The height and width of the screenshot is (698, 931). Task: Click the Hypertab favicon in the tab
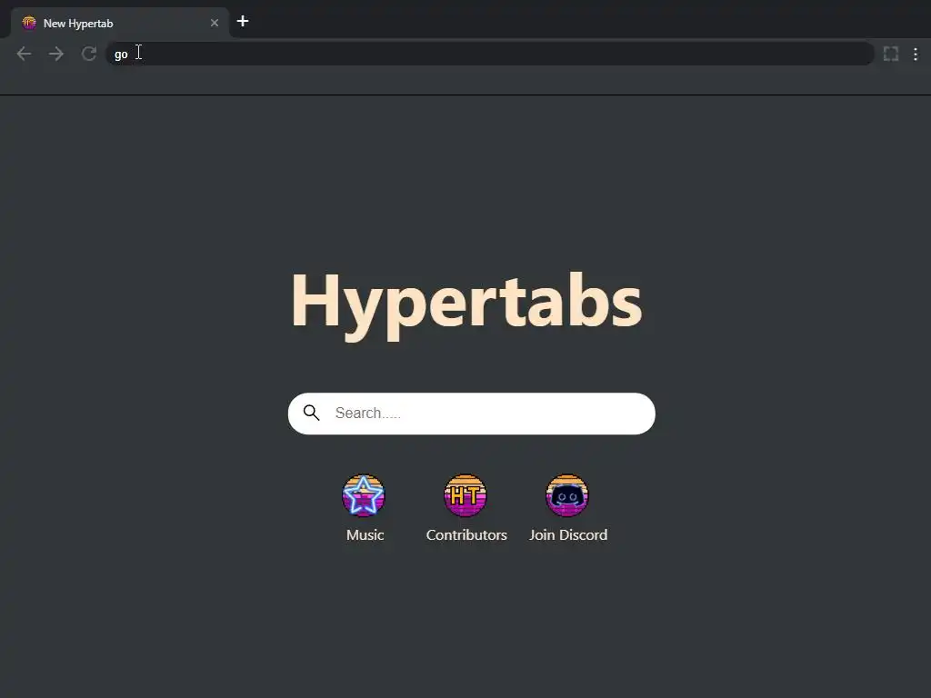29,23
